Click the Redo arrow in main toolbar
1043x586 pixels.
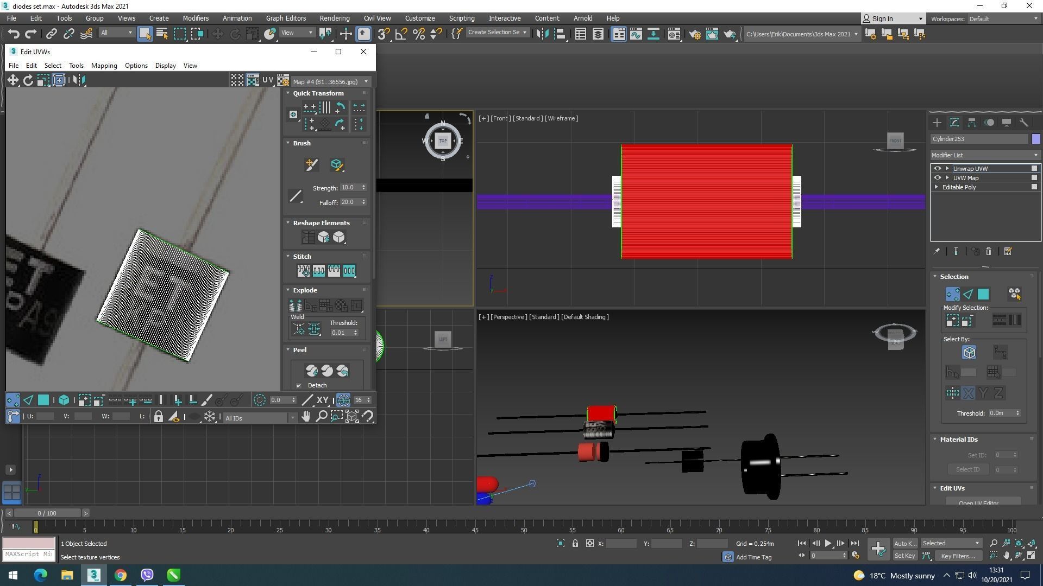pos(31,34)
